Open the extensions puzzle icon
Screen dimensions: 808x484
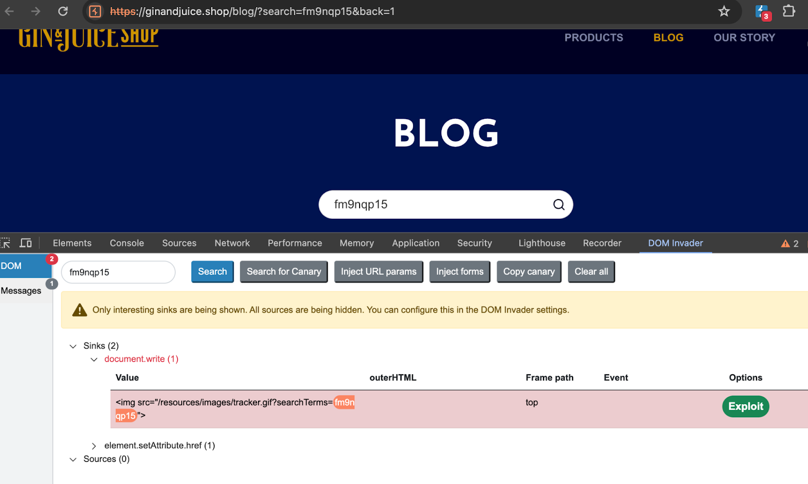click(789, 11)
